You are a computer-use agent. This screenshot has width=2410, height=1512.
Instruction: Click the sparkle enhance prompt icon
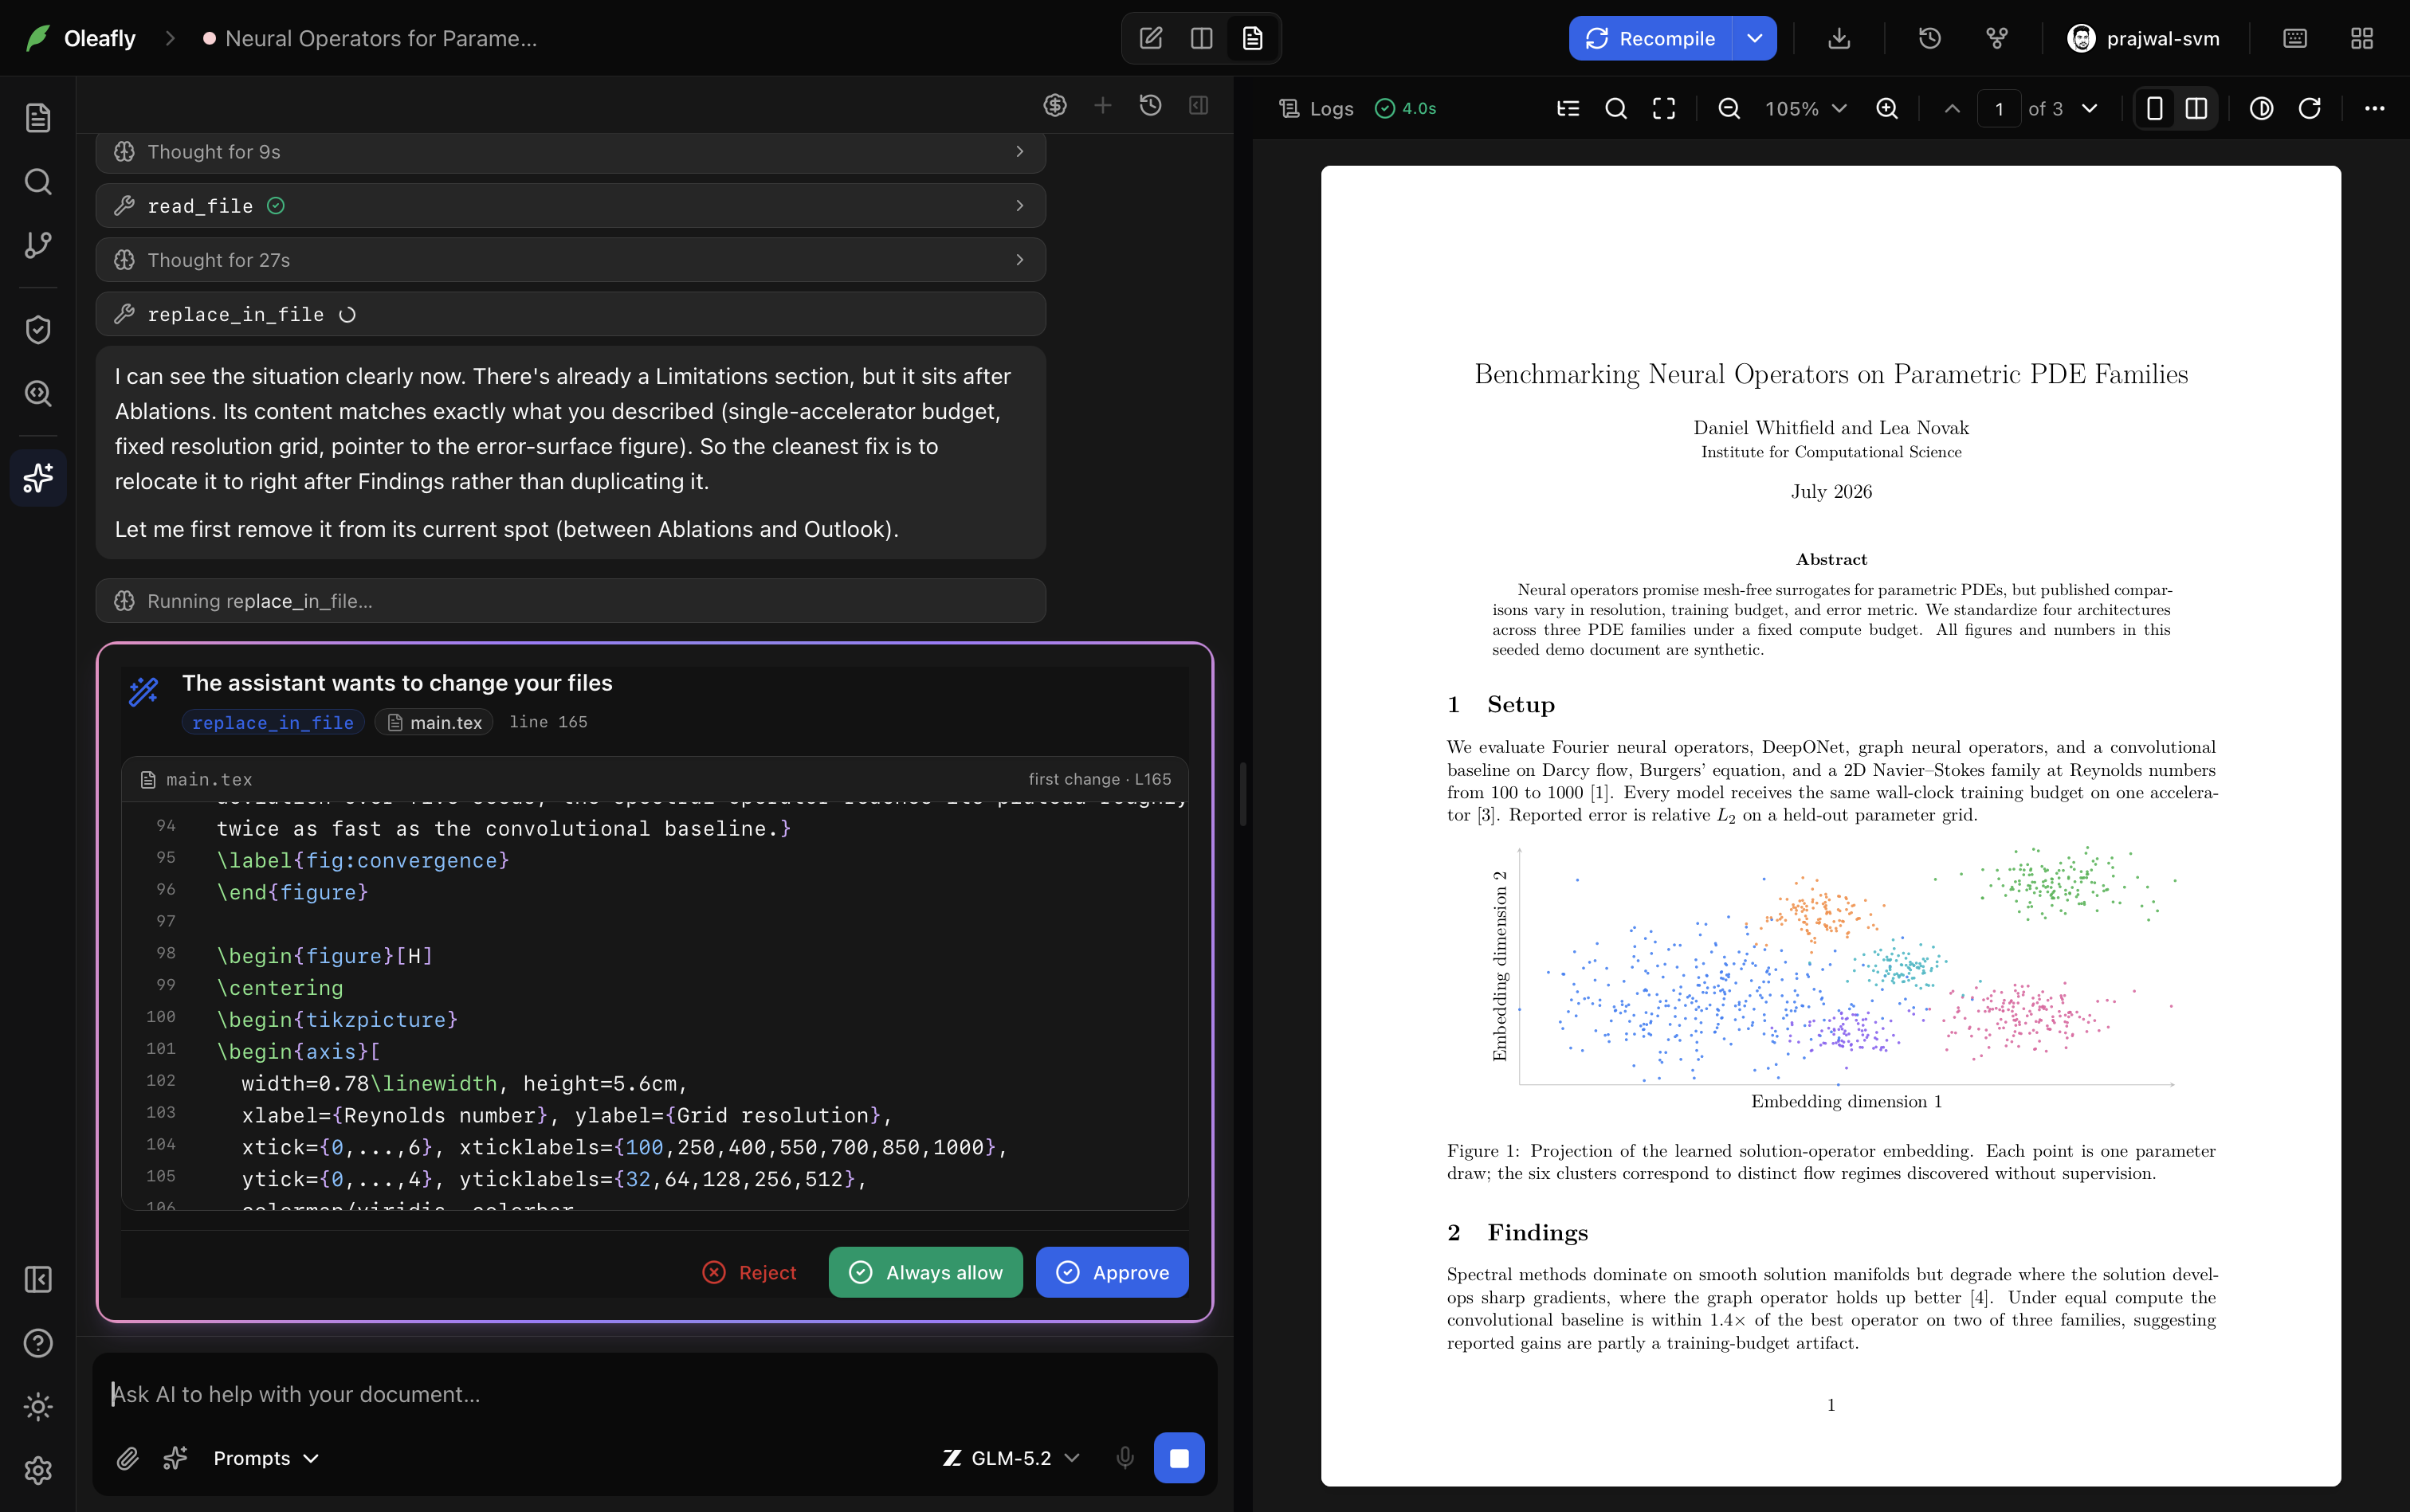coord(175,1458)
